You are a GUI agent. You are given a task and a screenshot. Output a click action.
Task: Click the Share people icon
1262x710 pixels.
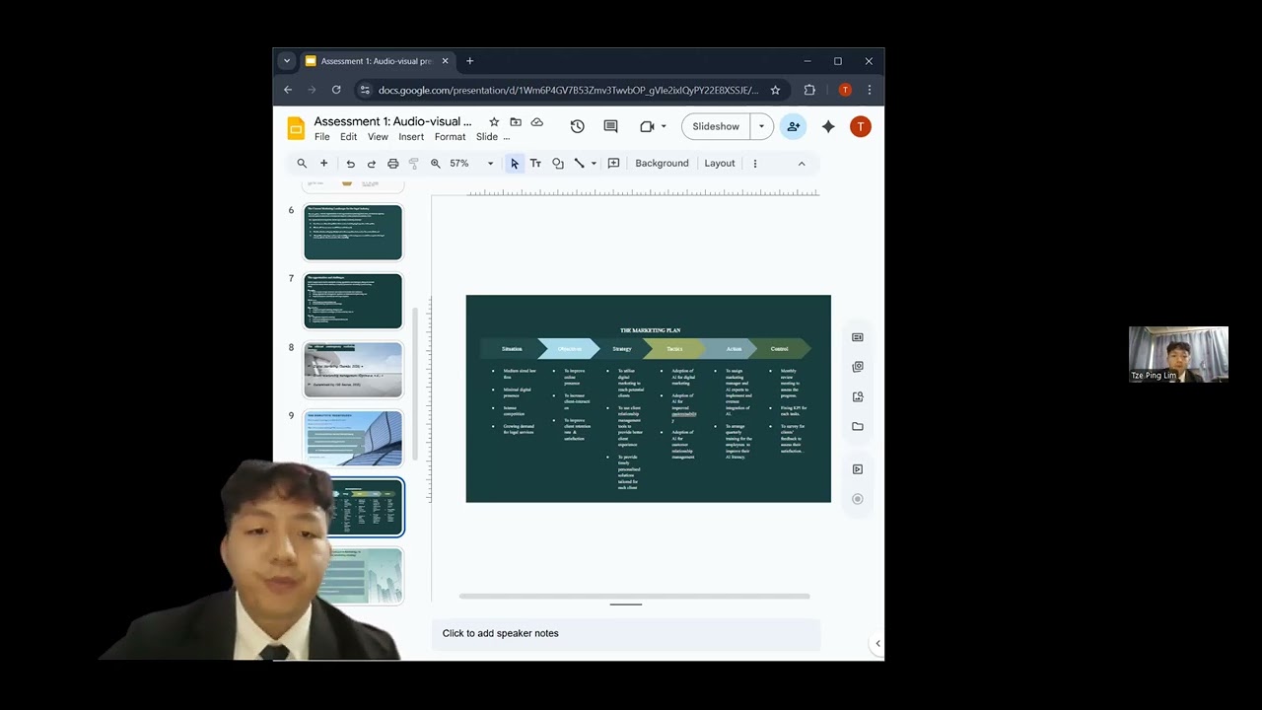793,126
